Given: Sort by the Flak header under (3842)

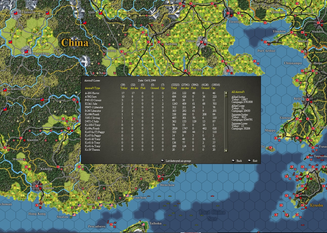Looking at the screenshot, I should click(x=194, y=88).
